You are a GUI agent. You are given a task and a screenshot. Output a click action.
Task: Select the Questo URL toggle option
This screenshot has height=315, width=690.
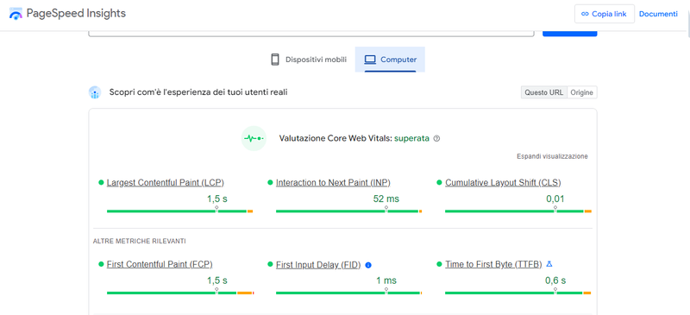pos(544,92)
